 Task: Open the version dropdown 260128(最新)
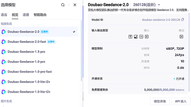click(x=146, y=5)
